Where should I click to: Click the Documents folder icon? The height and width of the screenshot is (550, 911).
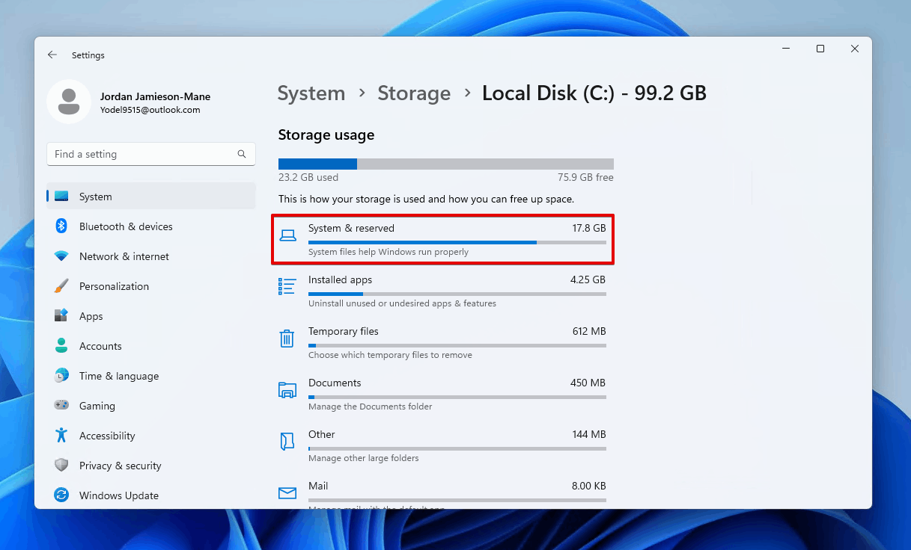click(x=287, y=390)
